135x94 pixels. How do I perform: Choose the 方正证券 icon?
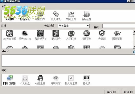[x=71, y=33]
